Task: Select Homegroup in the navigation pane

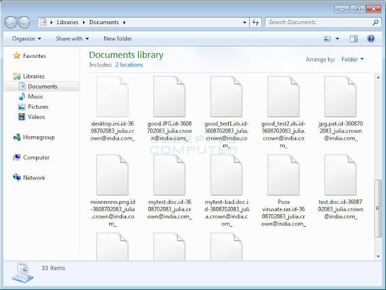Action: pos(39,137)
